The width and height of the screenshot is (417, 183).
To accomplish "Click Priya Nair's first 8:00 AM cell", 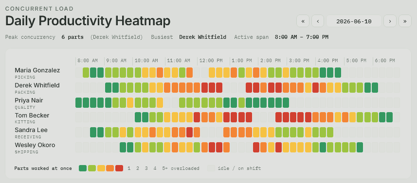I will [x=79, y=102].
